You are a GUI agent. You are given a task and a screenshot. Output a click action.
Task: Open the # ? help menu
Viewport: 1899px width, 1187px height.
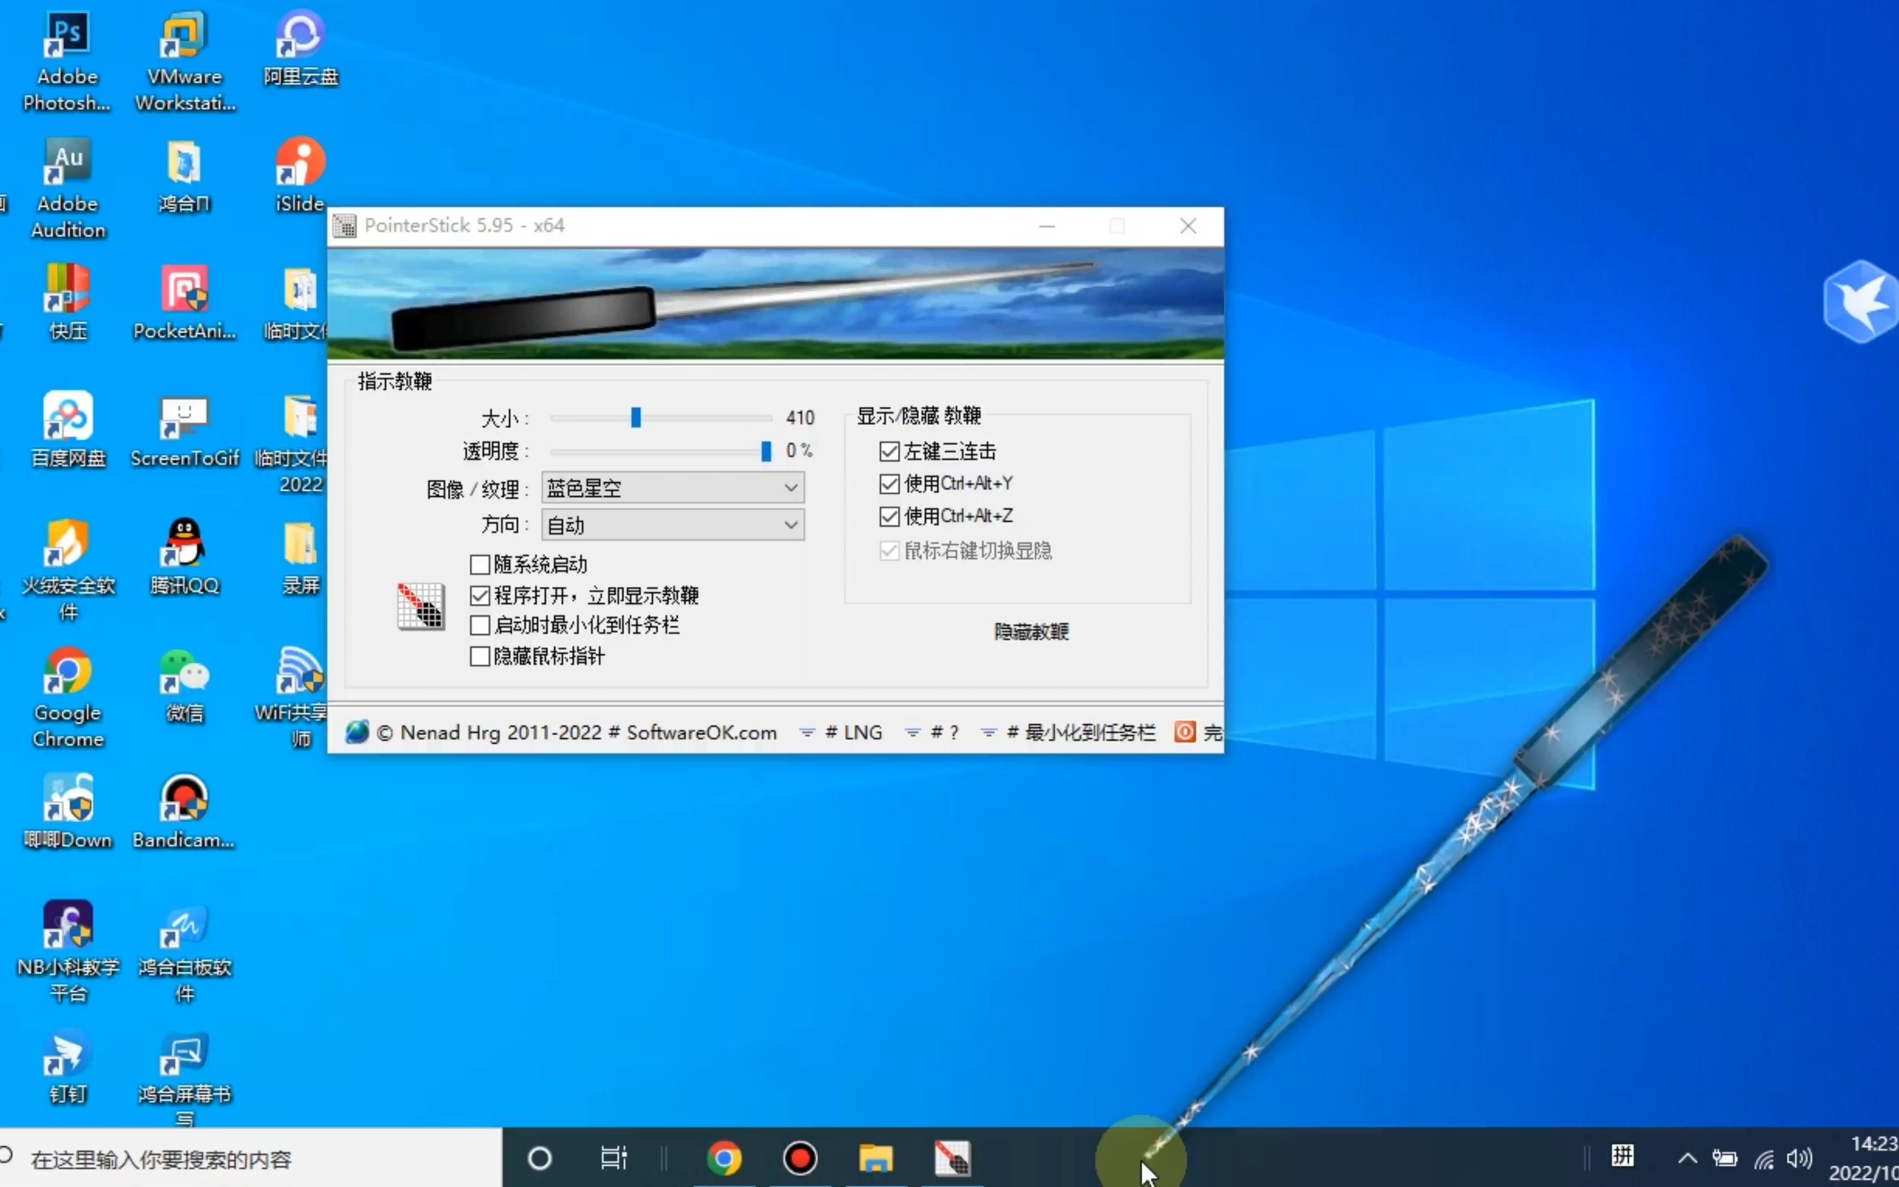pyautogui.click(x=944, y=733)
